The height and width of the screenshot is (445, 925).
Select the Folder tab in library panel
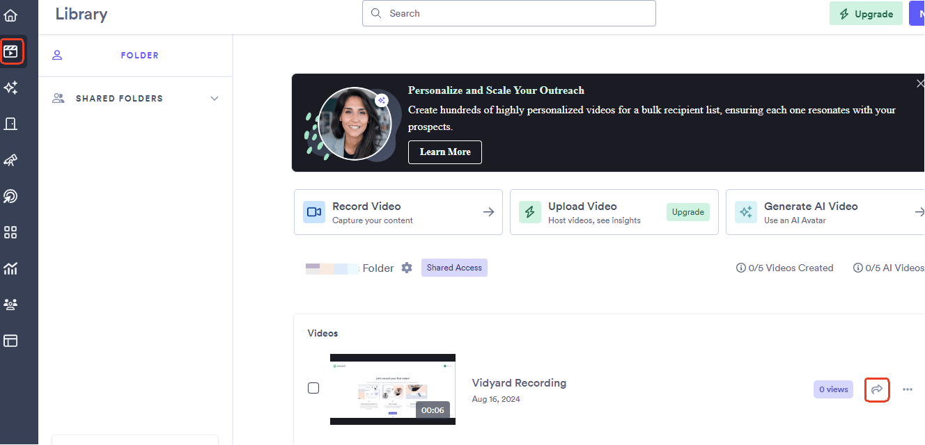click(x=139, y=56)
